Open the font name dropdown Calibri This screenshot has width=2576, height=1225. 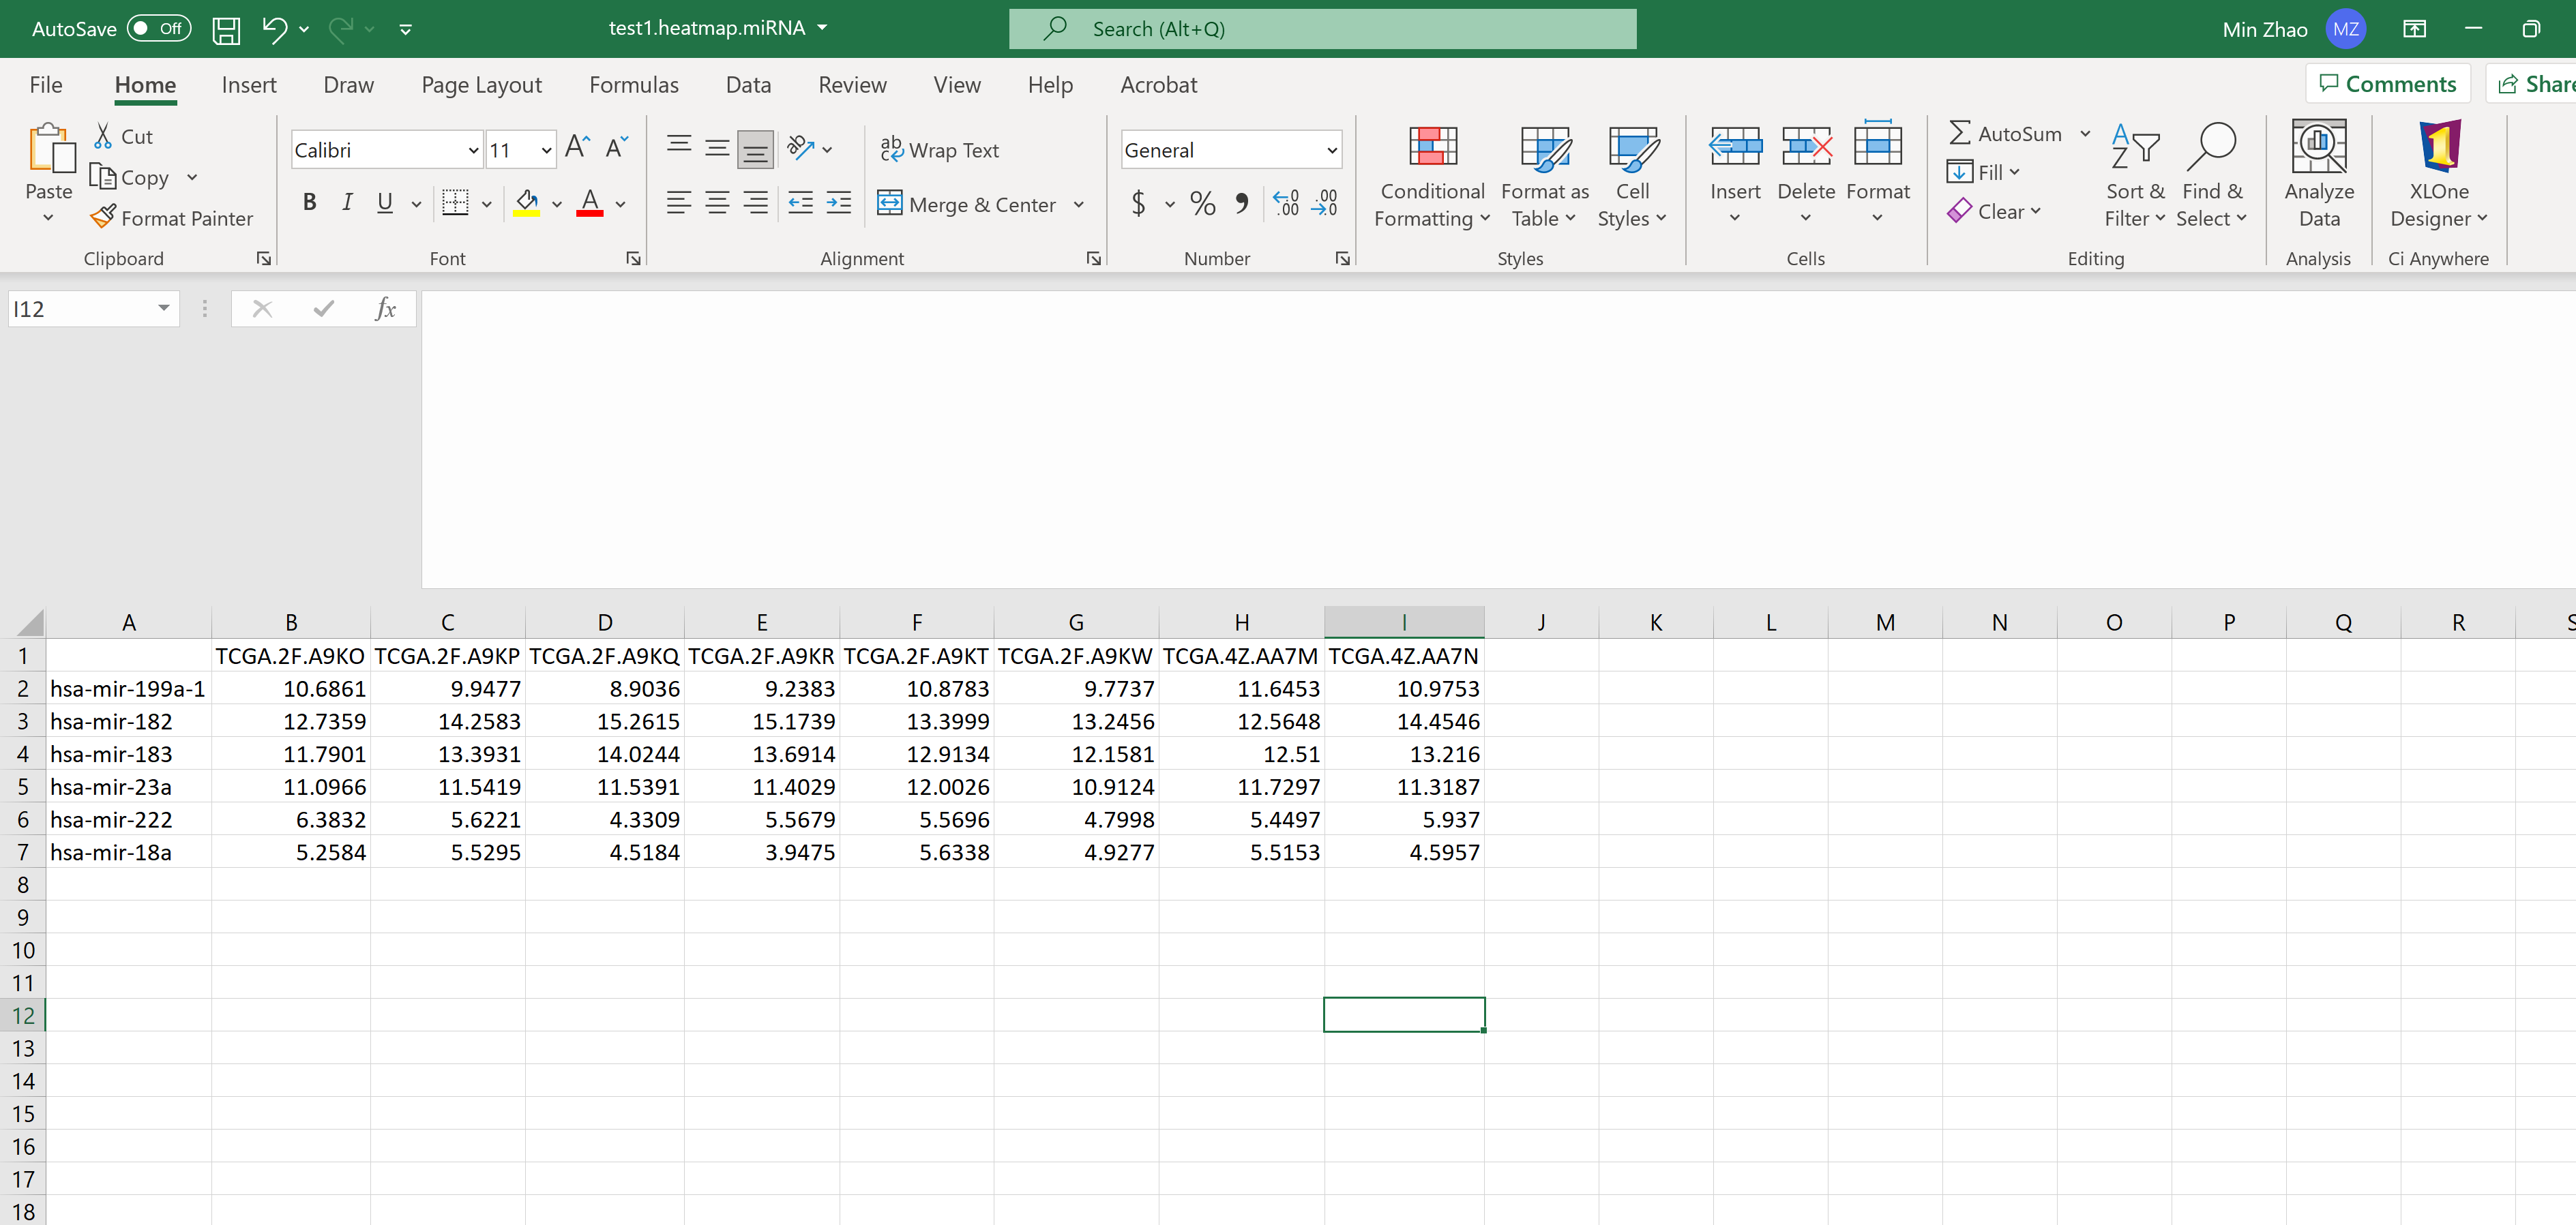[x=473, y=150]
